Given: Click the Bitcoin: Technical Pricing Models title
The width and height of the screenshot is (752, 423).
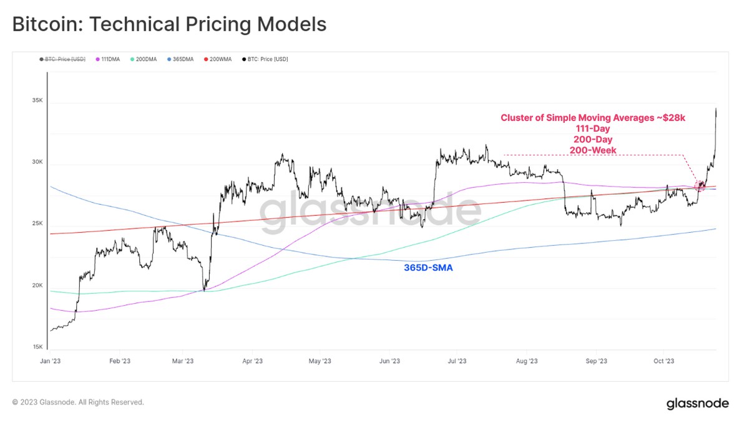Looking at the screenshot, I should [169, 24].
